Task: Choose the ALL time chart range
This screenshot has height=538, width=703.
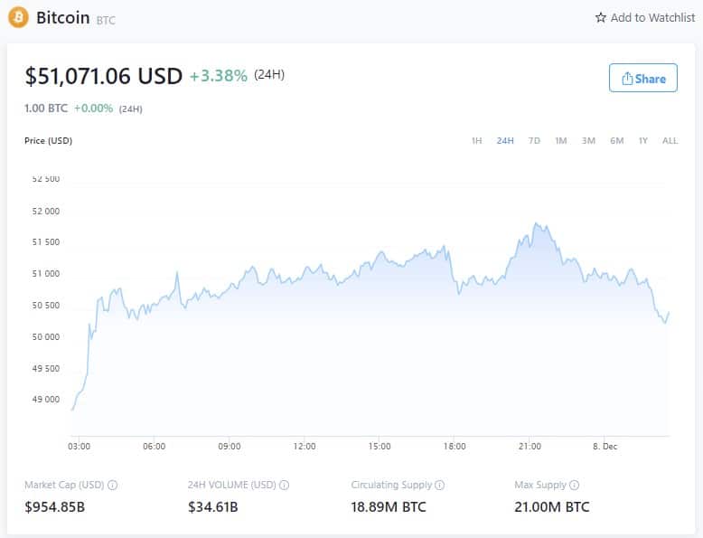Action: (x=670, y=141)
